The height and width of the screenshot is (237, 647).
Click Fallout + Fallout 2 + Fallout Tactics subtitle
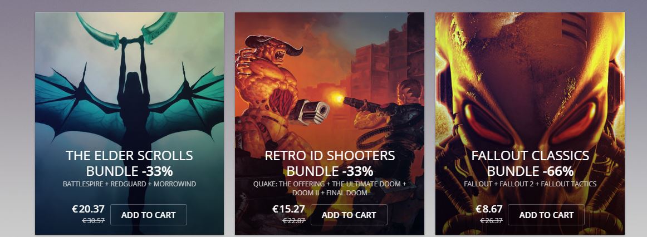pyautogui.click(x=530, y=184)
